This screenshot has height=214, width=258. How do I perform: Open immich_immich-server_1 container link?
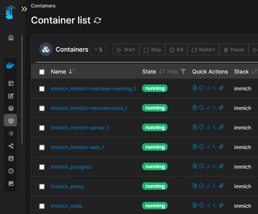[80, 128]
